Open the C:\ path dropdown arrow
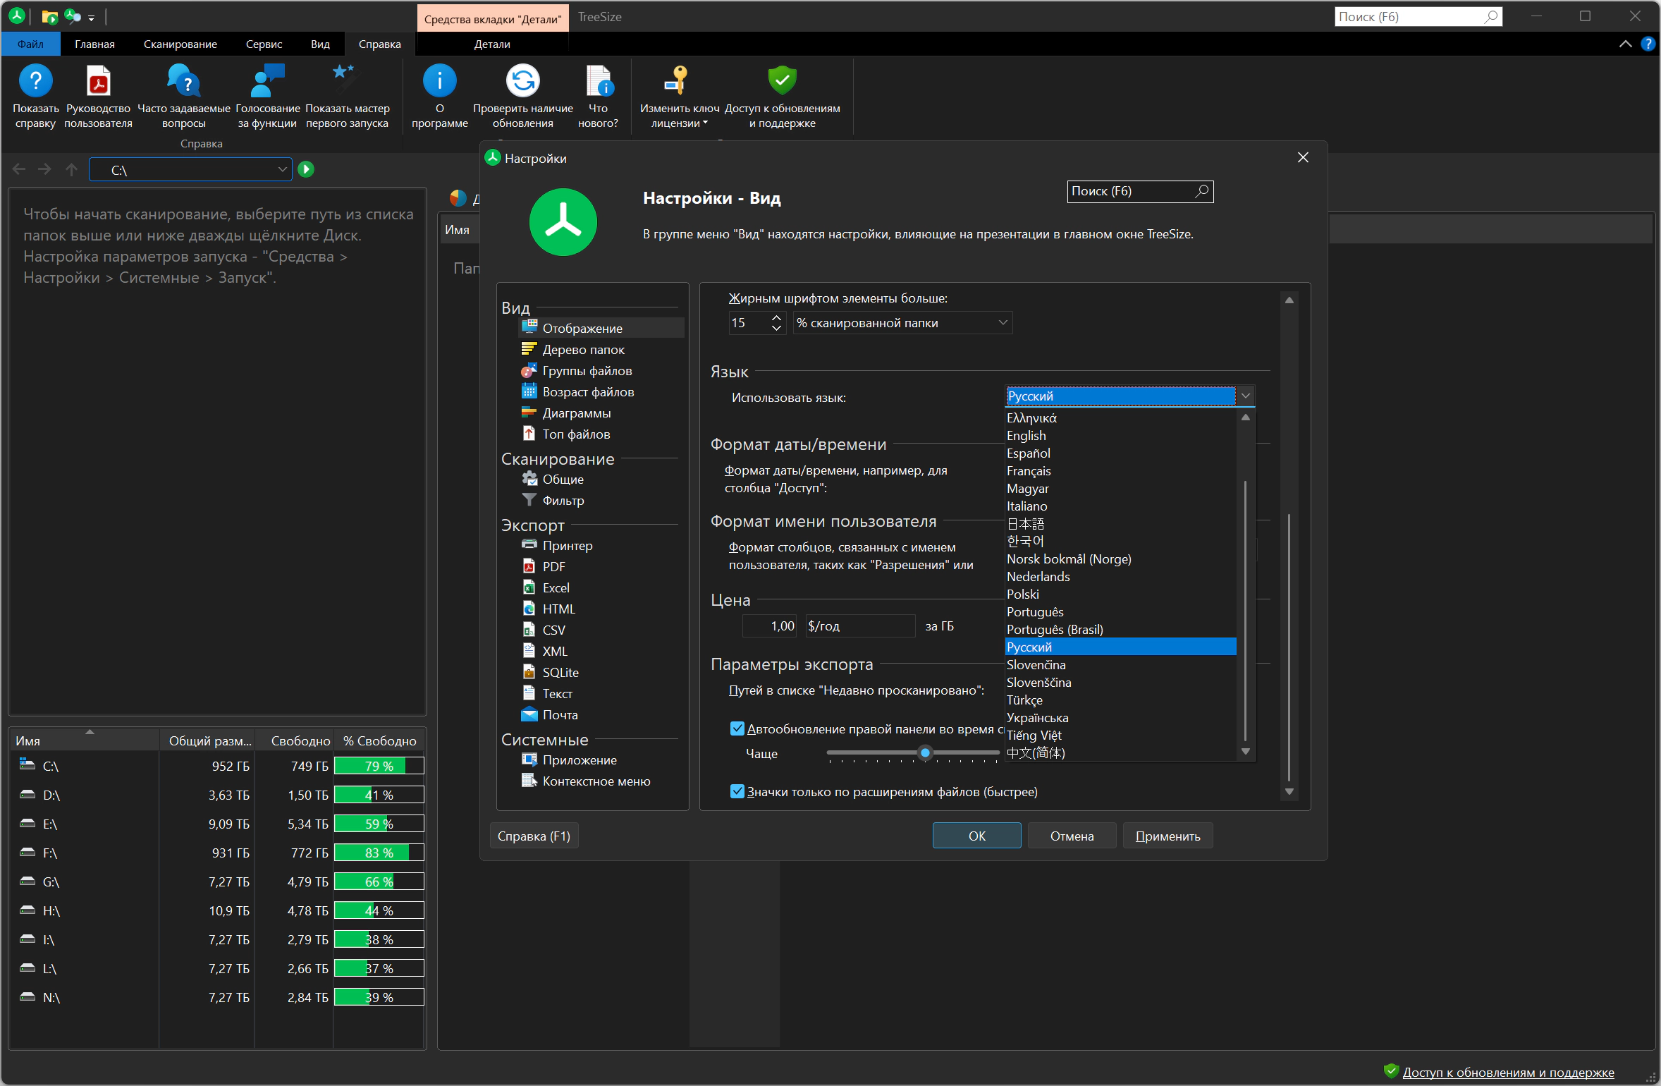The width and height of the screenshot is (1661, 1086). point(282,169)
